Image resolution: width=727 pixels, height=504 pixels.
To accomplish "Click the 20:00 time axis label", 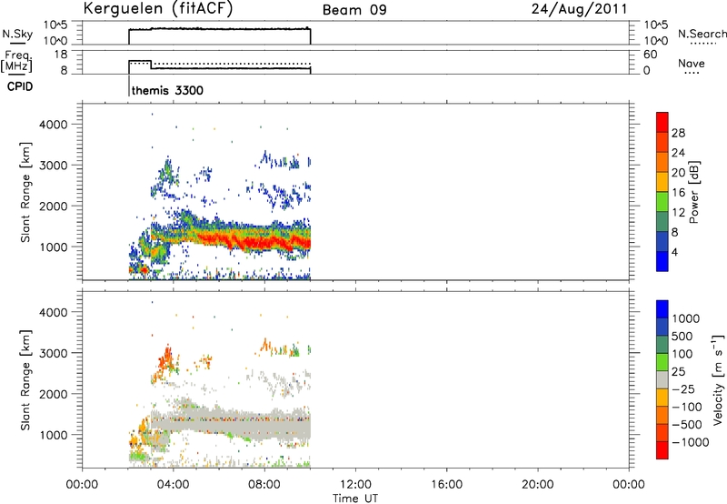I will tap(537, 485).
